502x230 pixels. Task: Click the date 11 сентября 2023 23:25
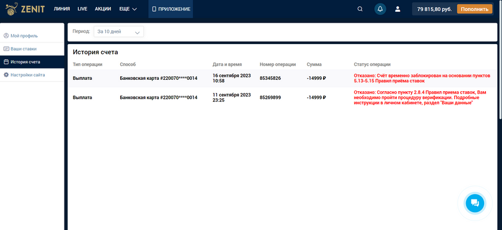pyautogui.click(x=232, y=98)
